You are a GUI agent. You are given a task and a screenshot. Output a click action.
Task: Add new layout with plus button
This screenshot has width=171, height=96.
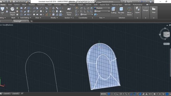[x=22, y=93]
